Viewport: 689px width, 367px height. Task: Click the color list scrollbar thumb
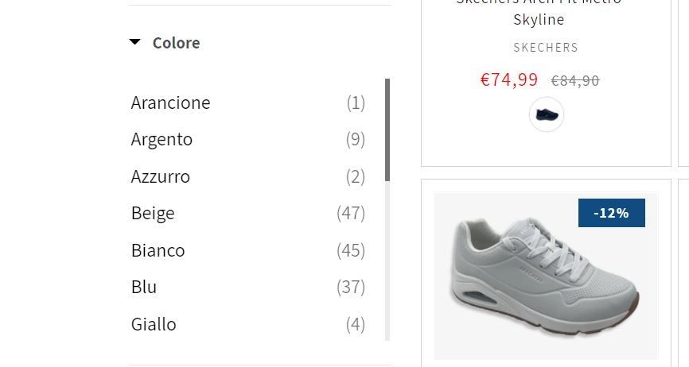click(387, 129)
